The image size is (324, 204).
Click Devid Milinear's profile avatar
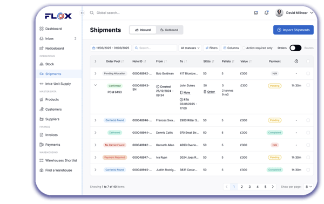tap(279, 13)
